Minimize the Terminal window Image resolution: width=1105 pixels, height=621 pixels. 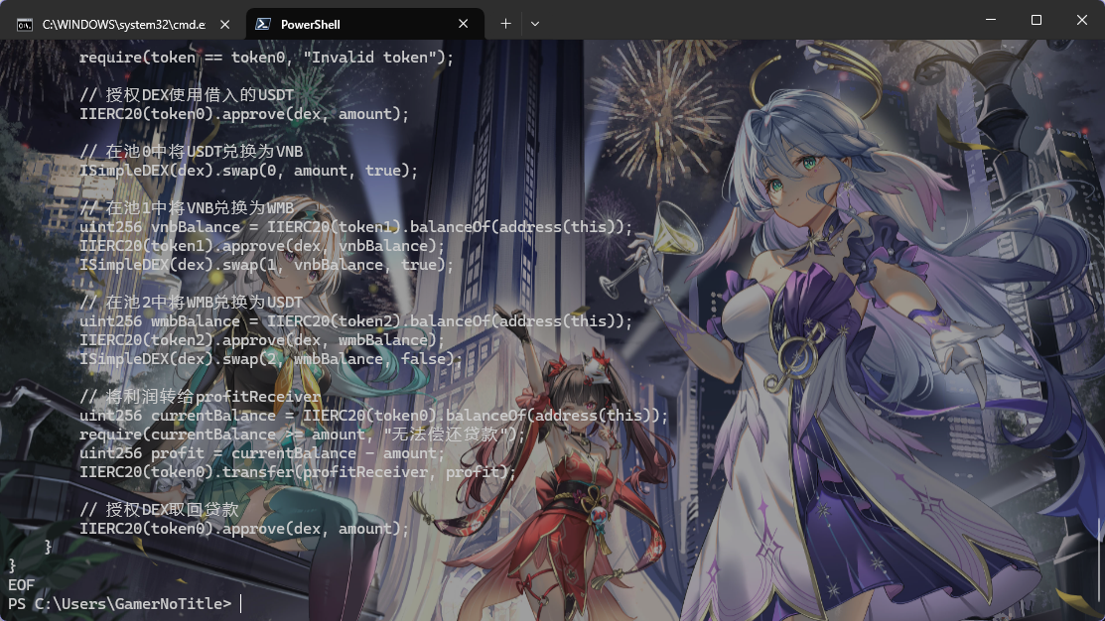[989, 20]
